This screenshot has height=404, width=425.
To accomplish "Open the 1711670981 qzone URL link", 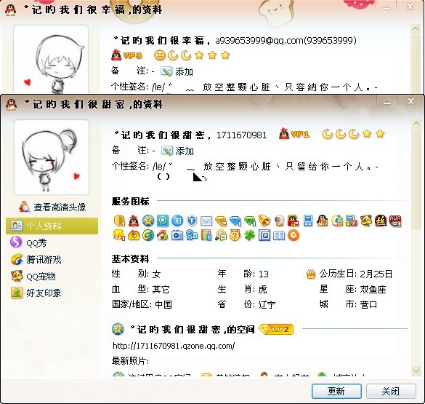I will pos(174,346).
